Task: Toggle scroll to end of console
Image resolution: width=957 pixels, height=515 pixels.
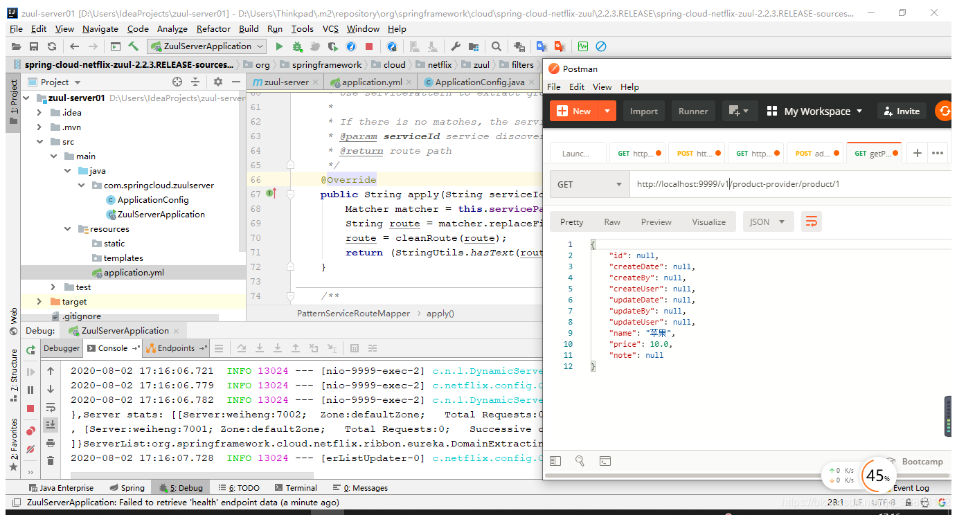Action: [51, 424]
